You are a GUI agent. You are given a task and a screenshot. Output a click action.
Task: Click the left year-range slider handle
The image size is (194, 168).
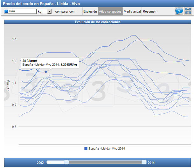click(66, 162)
